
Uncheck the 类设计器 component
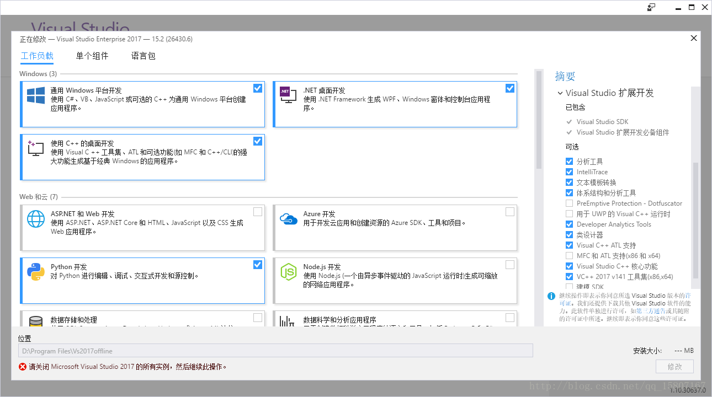click(569, 235)
